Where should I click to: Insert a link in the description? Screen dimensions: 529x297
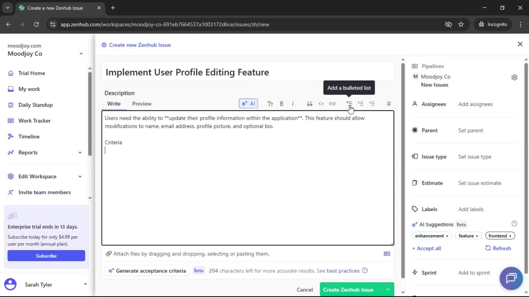click(333, 104)
